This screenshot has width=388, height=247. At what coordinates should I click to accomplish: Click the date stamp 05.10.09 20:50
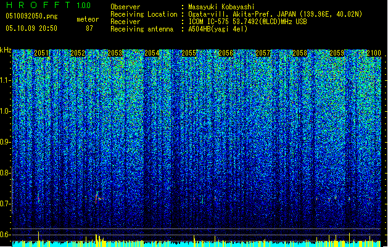[x=31, y=28]
